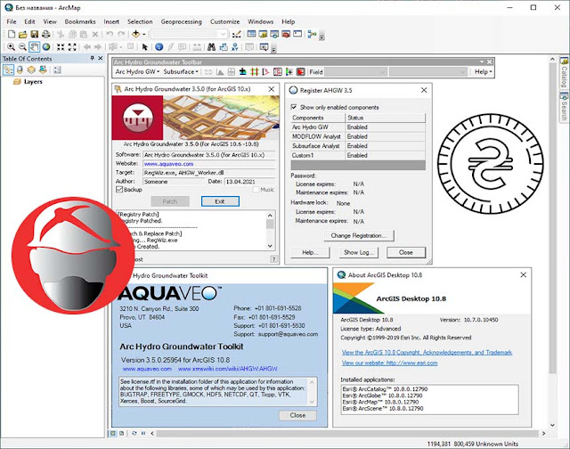570x449 pixels.
Task: Create a new map document
Action: point(12,34)
